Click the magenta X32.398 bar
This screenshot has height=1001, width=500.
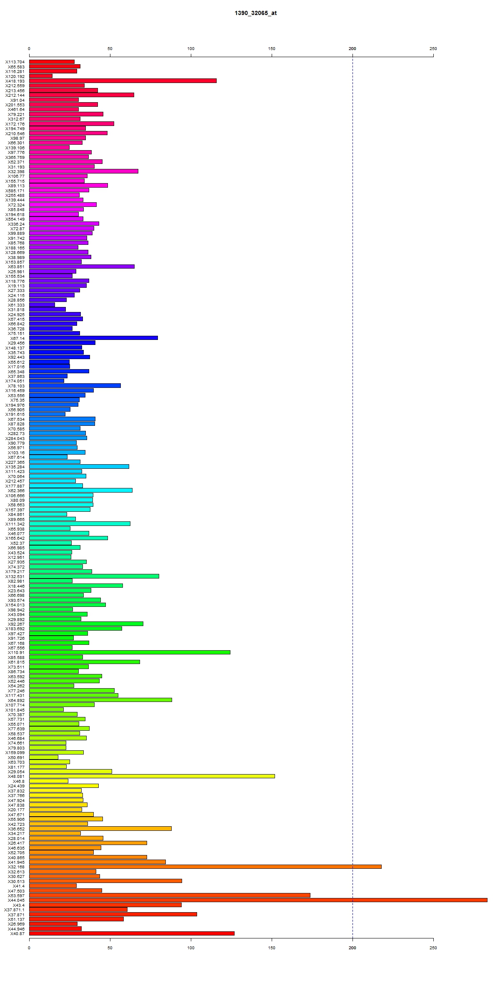[x=84, y=171]
